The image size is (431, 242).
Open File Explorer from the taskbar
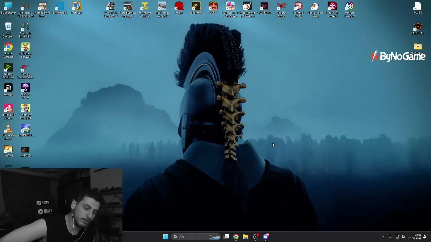[246, 237]
